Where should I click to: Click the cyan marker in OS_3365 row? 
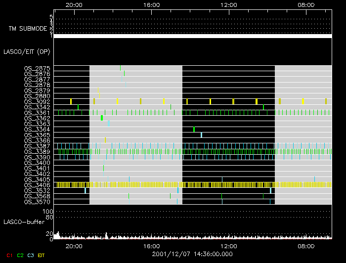pyautogui.click(x=201, y=135)
